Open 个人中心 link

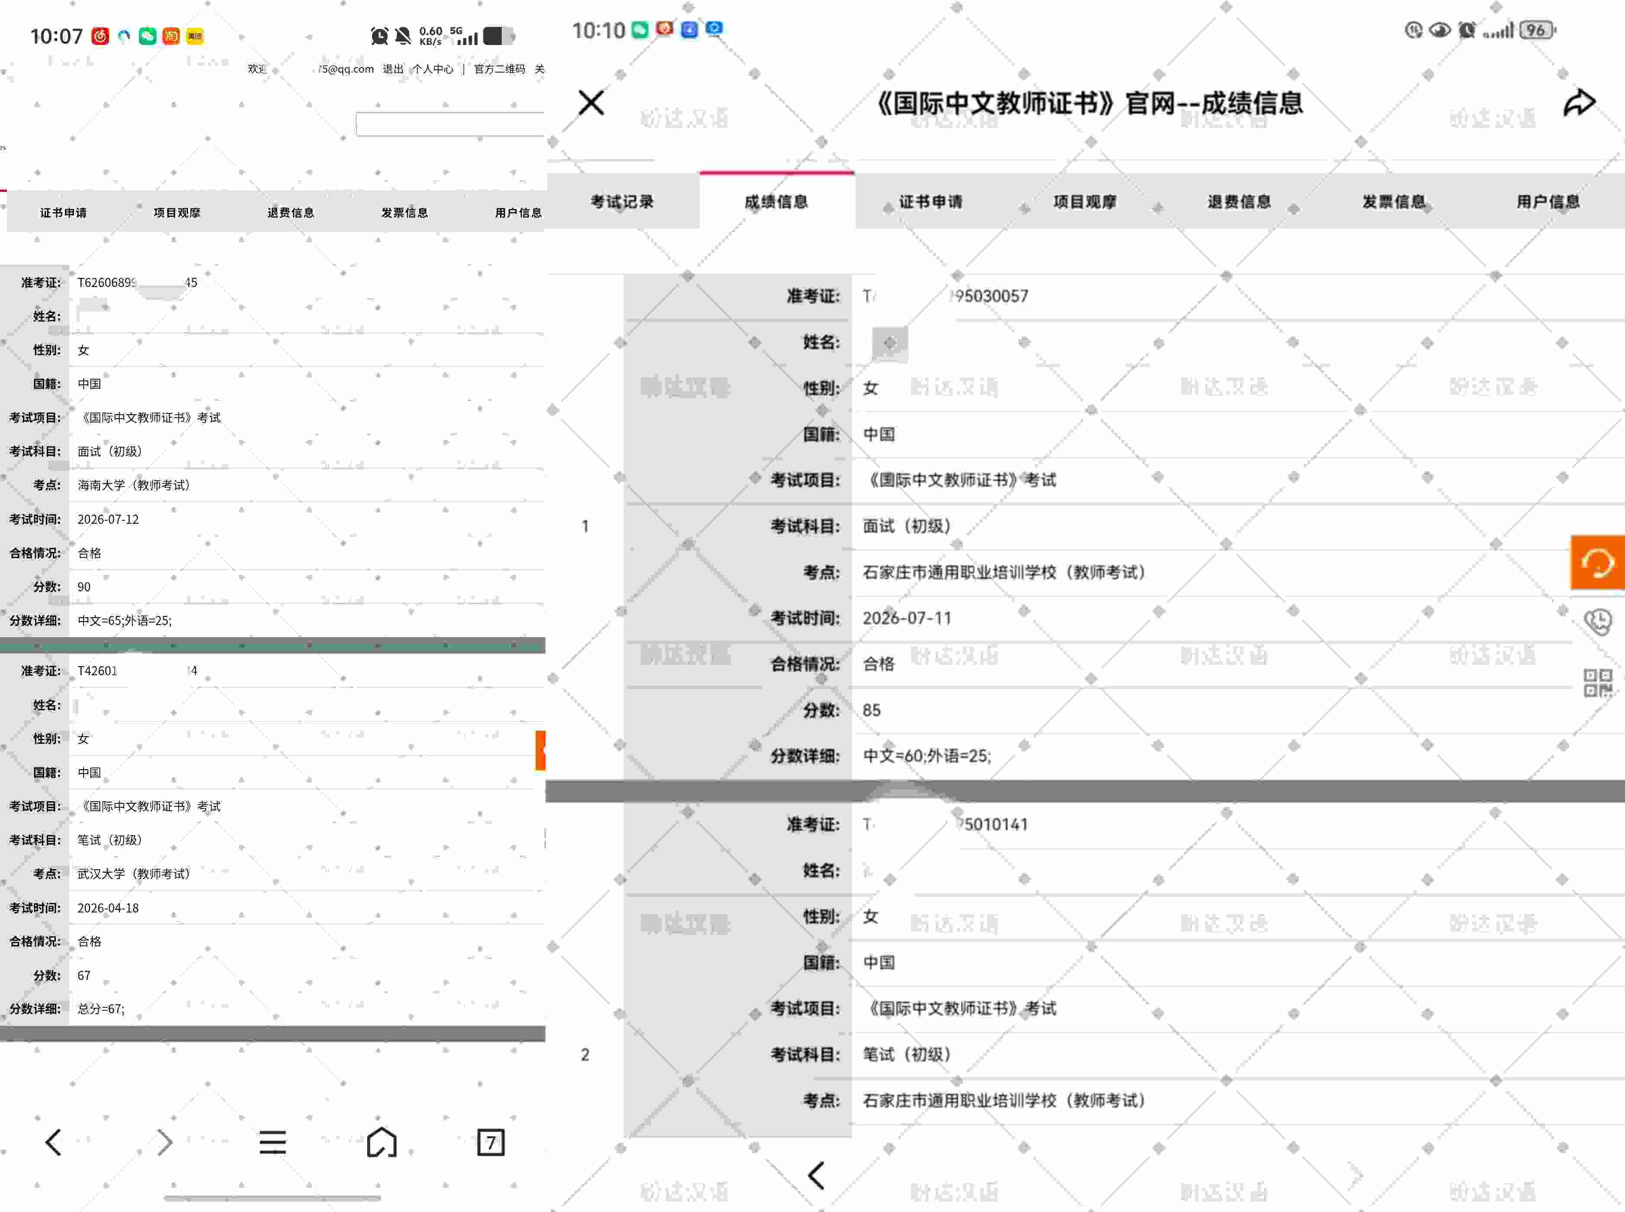(x=433, y=69)
